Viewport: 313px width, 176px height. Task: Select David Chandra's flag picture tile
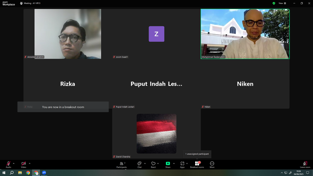(156, 133)
